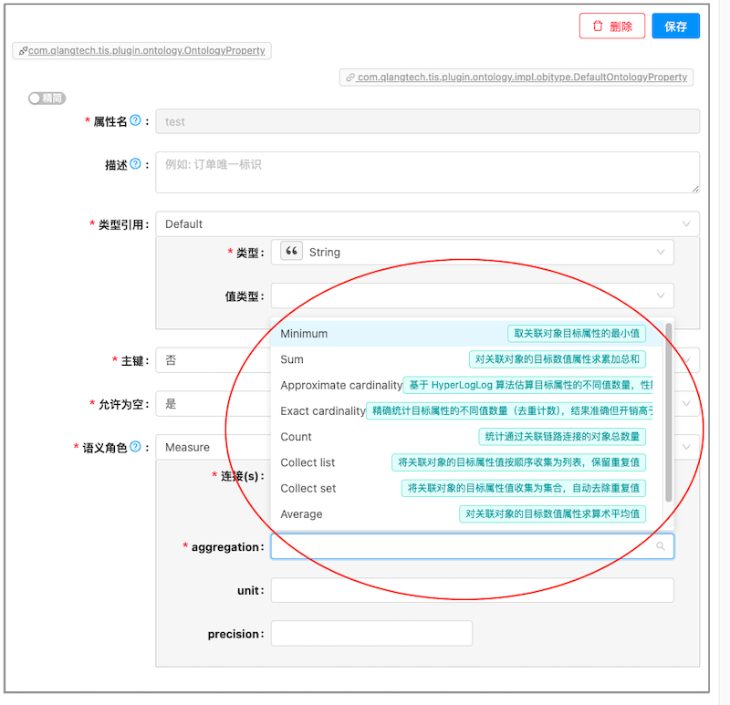
Task: Open the 类型 String dropdown
Action: click(x=472, y=253)
